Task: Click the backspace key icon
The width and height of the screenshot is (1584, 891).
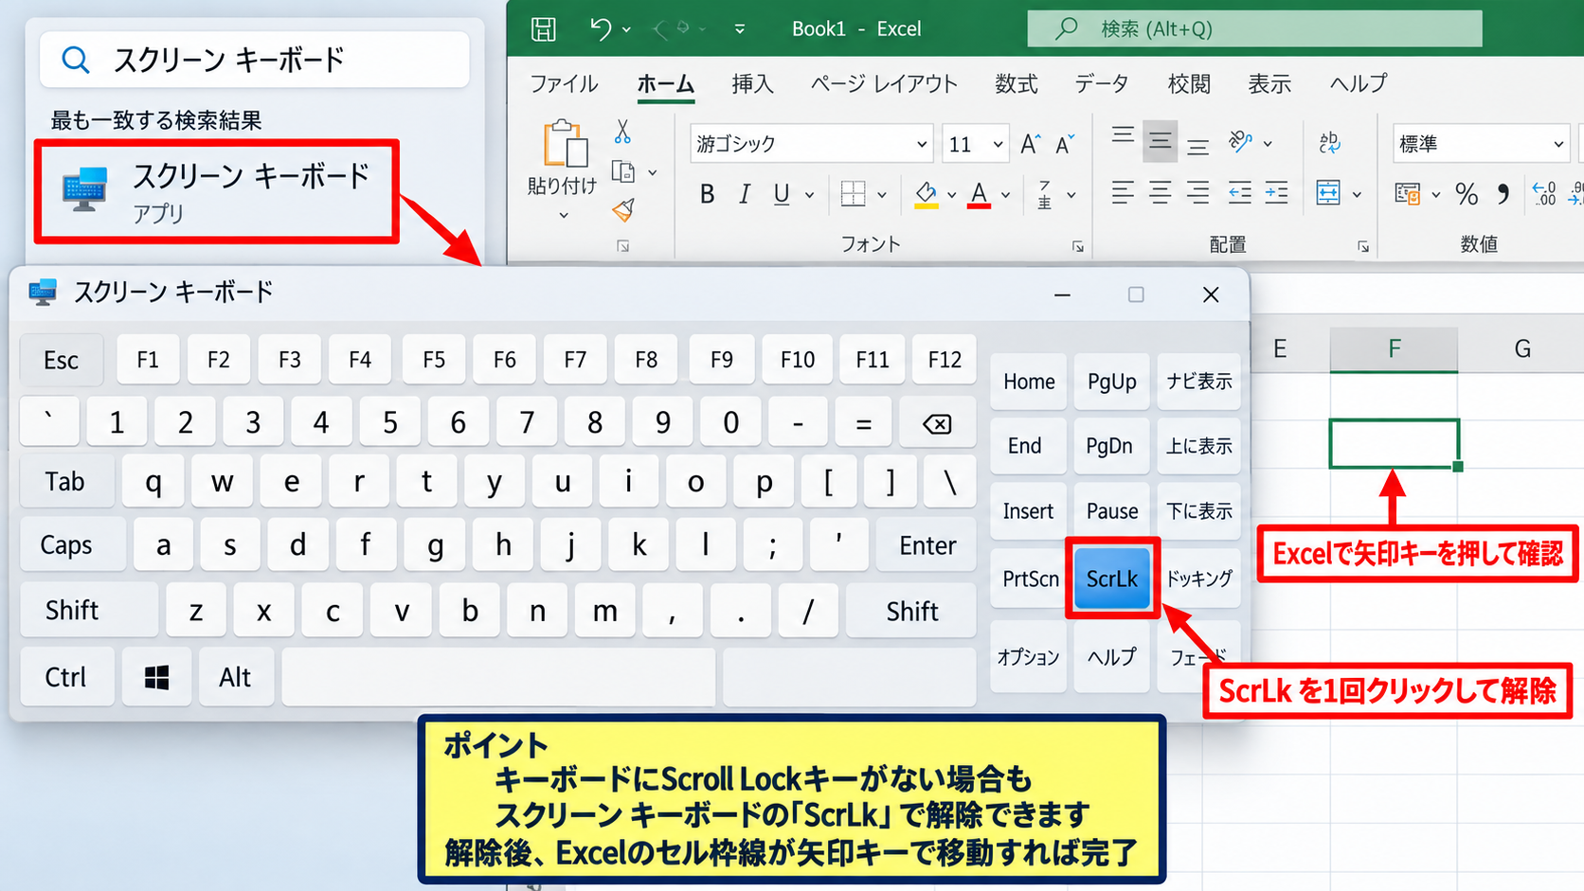Action: tap(937, 422)
